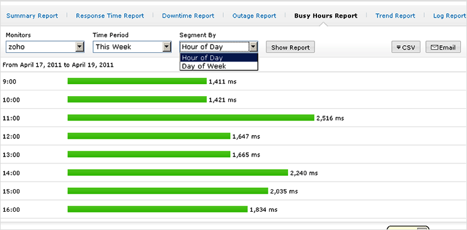
Task: Select the Busy Hours Report tab
Action: click(x=326, y=16)
